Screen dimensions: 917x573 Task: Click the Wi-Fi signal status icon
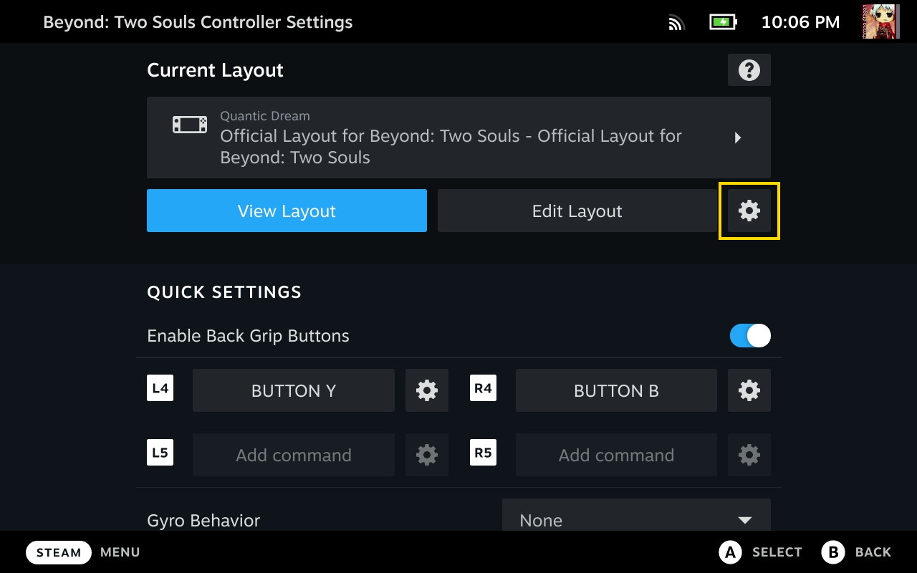pos(676,22)
